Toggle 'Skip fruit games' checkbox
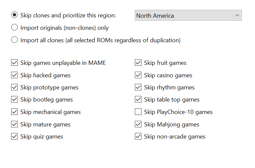The height and width of the screenshot is (168, 255). pyautogui.click(x=138, y=63)
